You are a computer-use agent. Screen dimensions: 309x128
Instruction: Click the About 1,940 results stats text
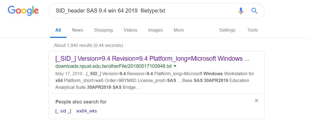(88, 45)
